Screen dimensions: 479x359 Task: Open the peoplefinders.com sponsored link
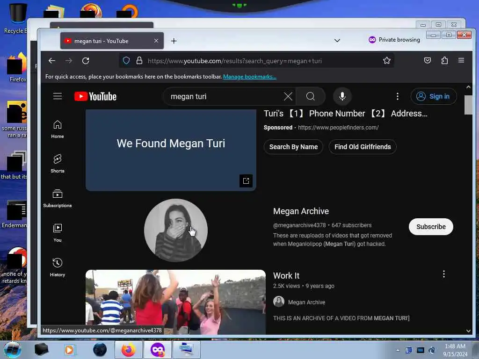coord(338,128)
